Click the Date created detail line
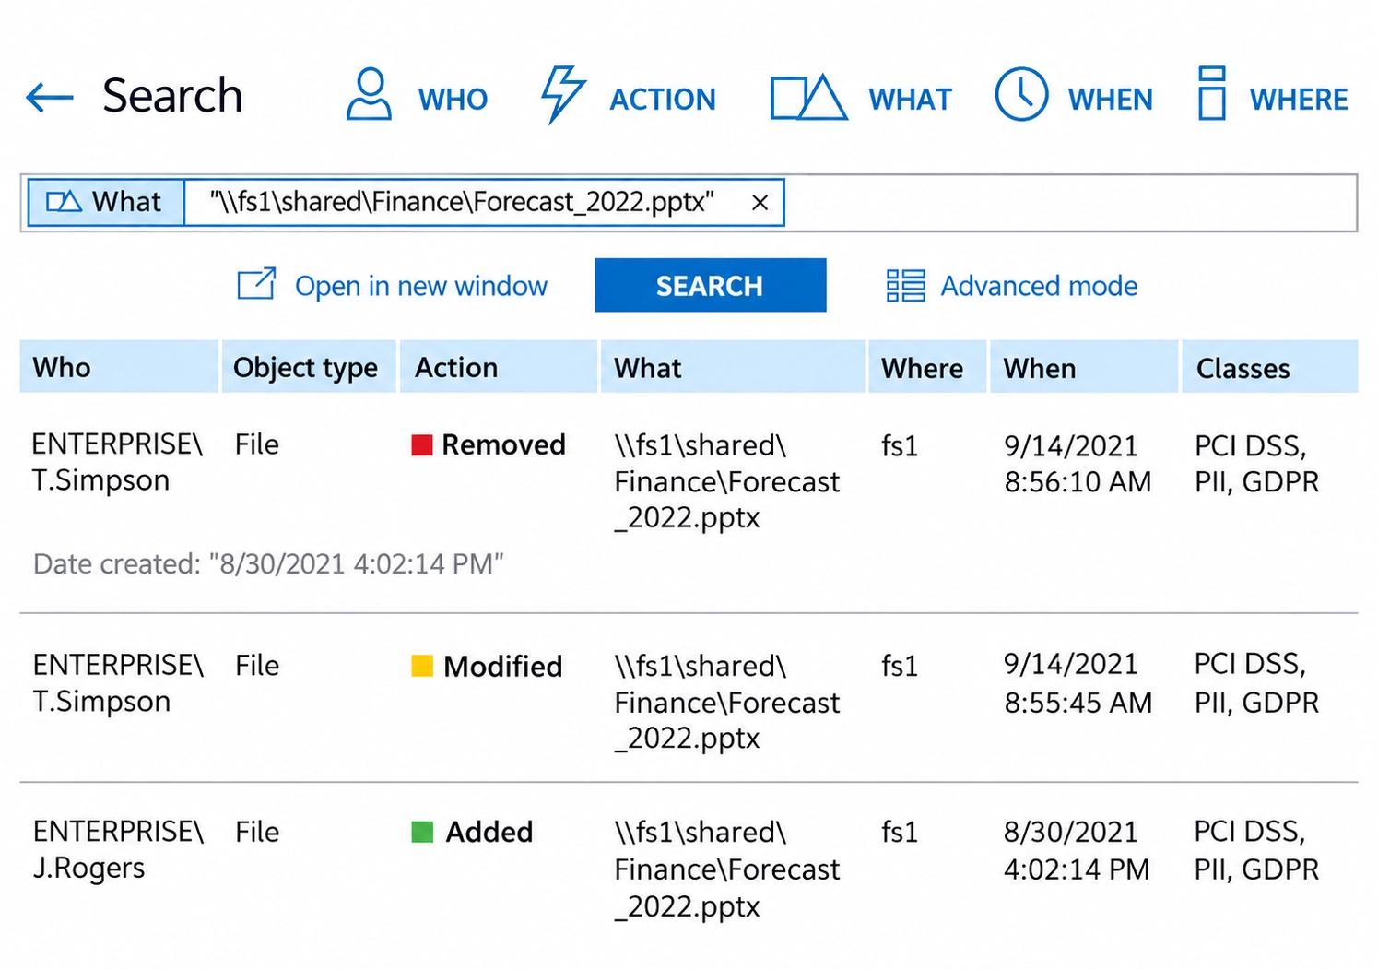This screenshot has height=970, width=1378. [268, 563]
